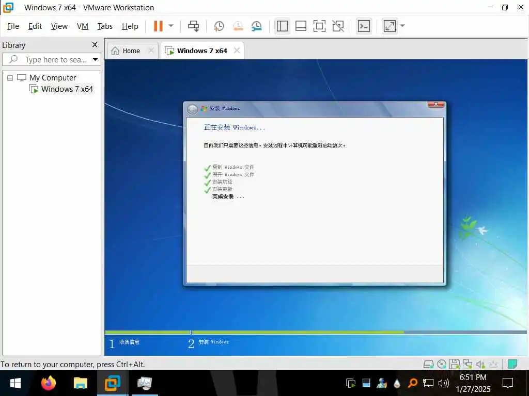Send Ctrl+Alt+Del to the VM
Screen dimensions: 529x396
[x=193, y=26]
